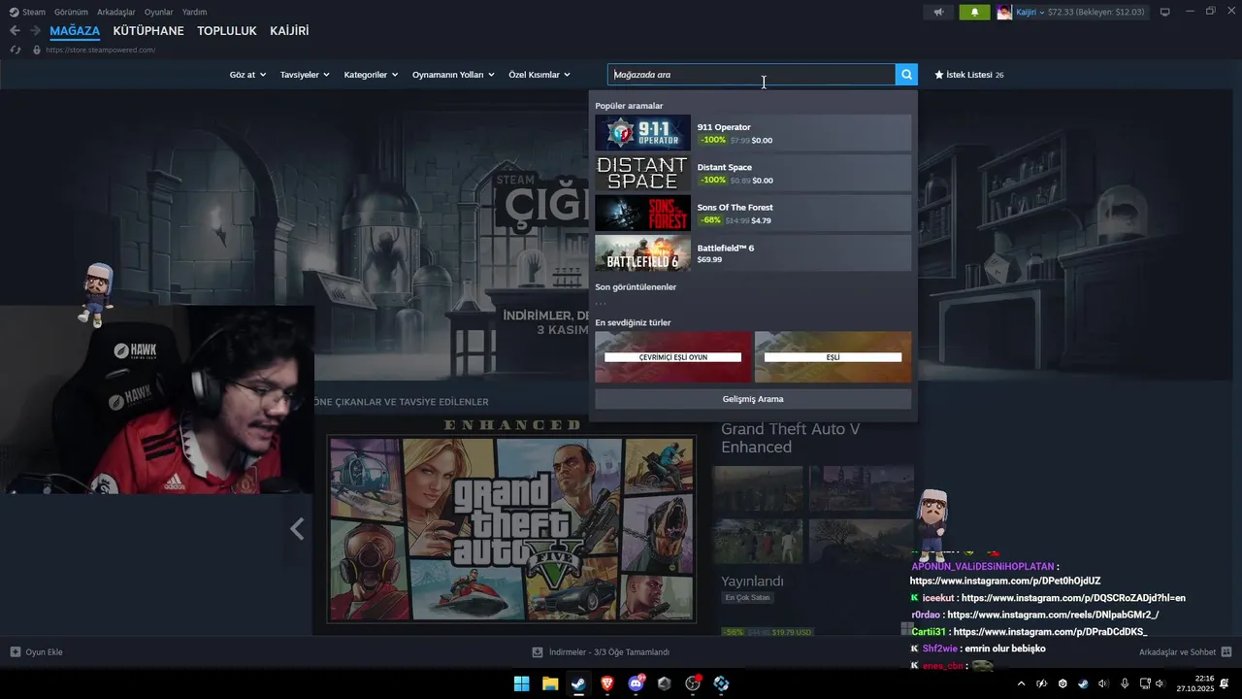Go back with the left arrow
Viewport: 1242px width, 699px height.
pos(15,31)
